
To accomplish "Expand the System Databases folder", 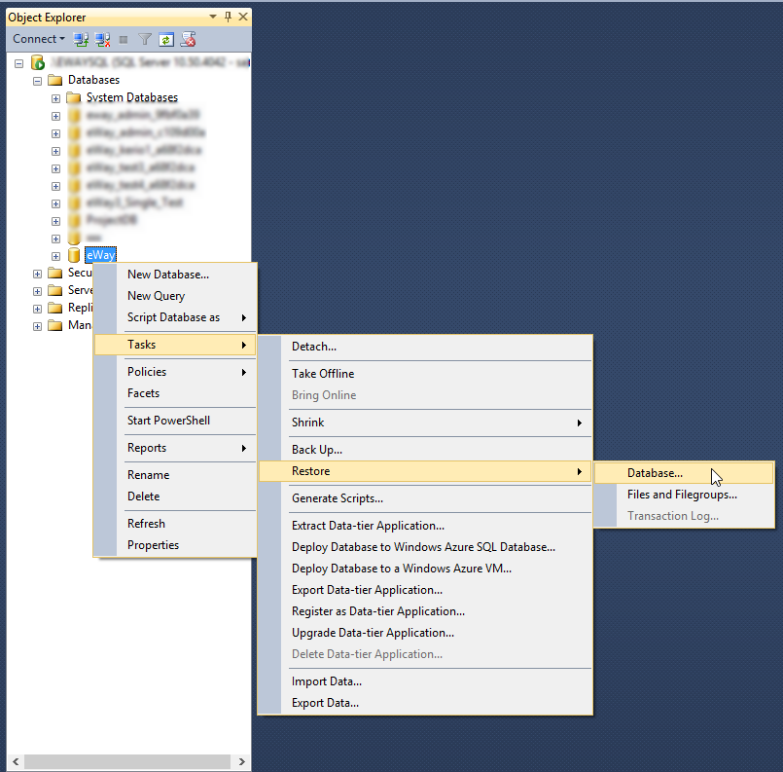I will (x=56, y=98).
